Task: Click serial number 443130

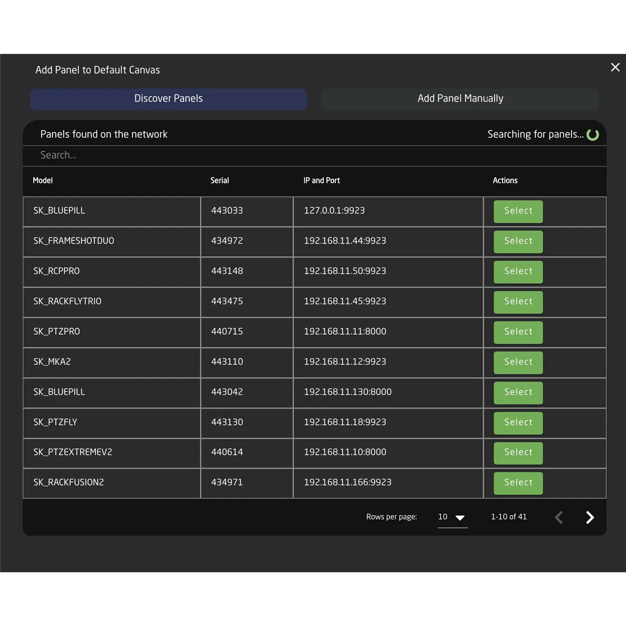Action: pyautogui.click(x=227, y=422)
